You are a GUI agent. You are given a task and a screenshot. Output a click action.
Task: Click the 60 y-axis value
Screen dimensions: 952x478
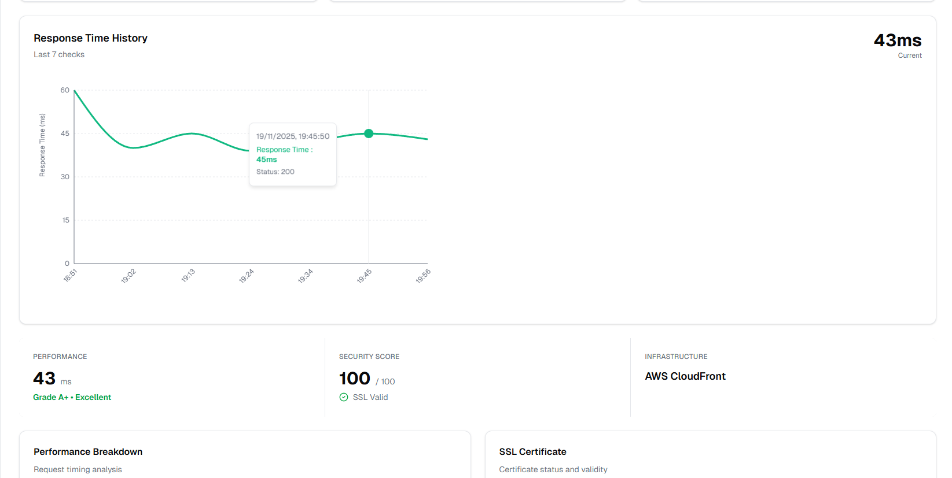pos(65,90)
